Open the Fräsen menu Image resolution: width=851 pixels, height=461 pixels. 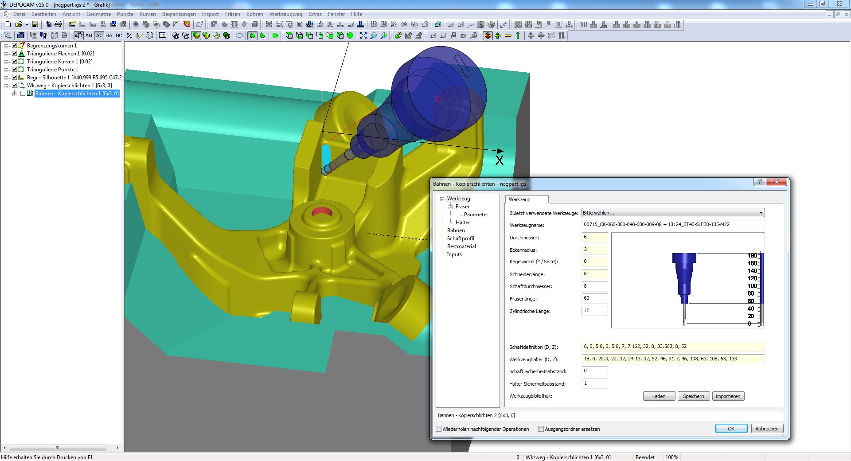click(x=232, y=14)
